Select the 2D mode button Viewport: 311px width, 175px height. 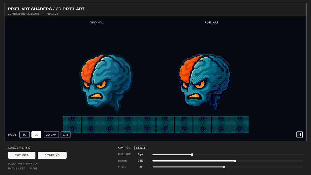(x=37, y=135)
